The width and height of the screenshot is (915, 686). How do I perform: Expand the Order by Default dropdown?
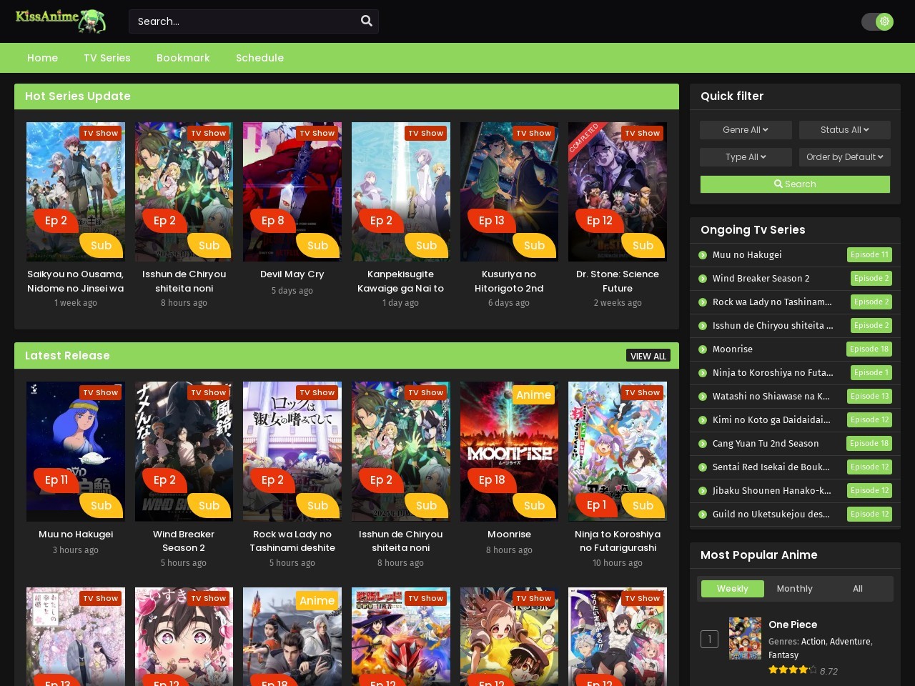tap(845, 156)
